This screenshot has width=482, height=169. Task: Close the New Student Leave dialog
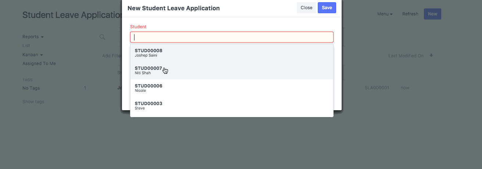(x=306, y=8)
